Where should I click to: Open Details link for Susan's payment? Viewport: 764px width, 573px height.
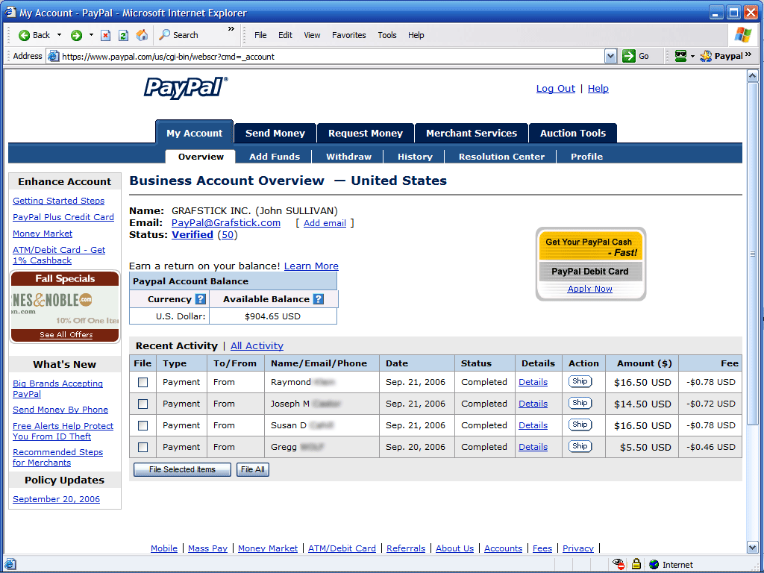[533, 425]
